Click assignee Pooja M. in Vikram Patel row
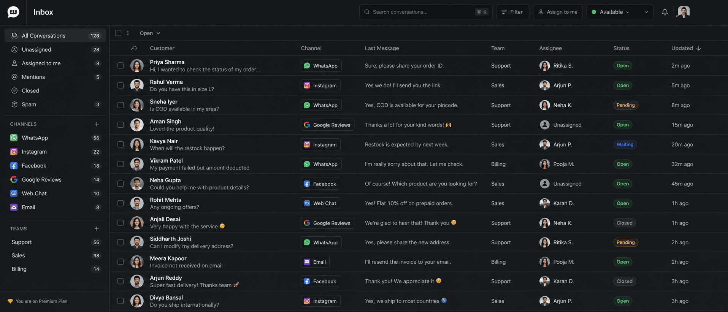The image size is (728, 312). [x=557, y=164]
